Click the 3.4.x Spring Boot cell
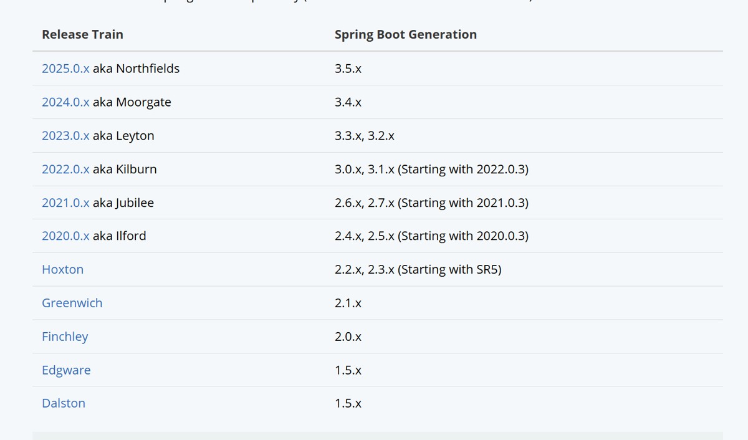 tap(348, 102)
